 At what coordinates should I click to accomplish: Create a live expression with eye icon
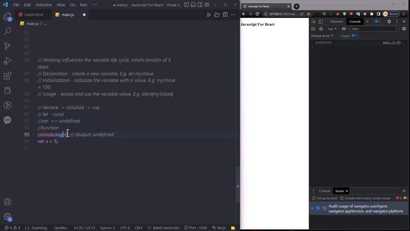coord(344,29)
